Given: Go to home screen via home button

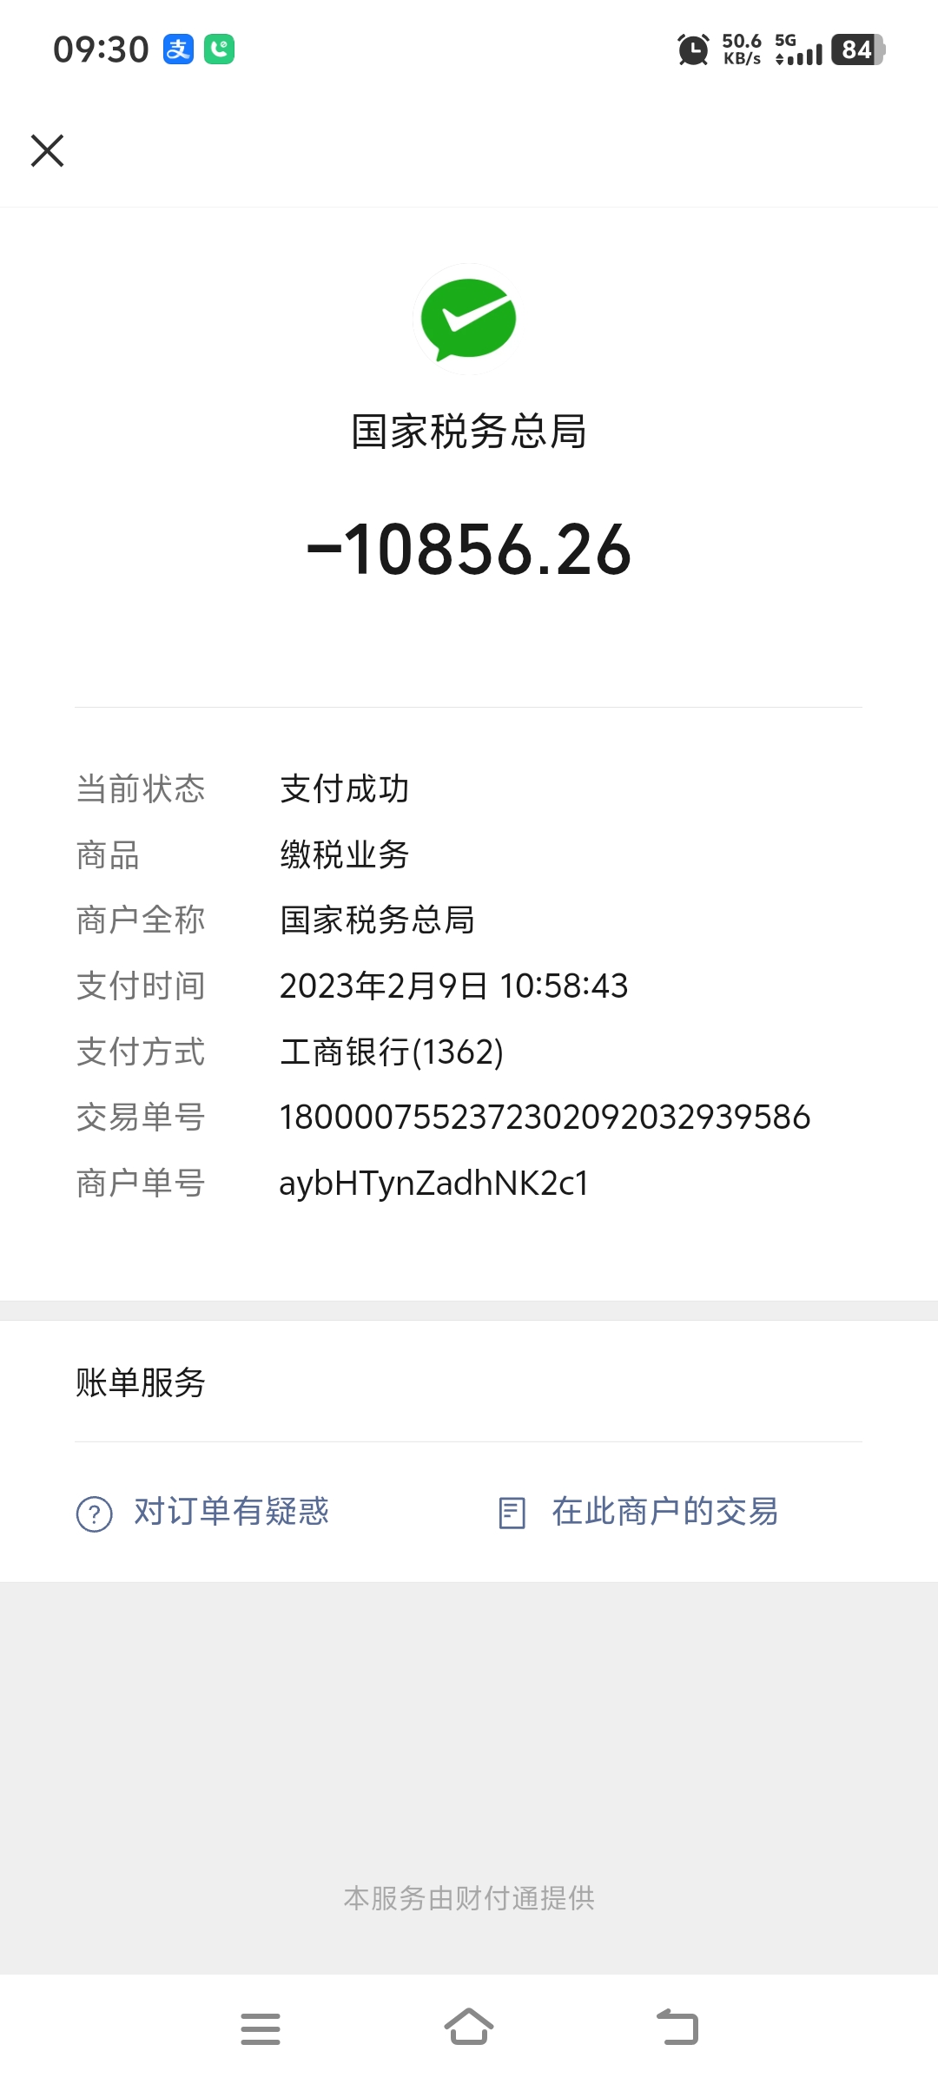Looking at the screenshot, I should click(469, 2028).
